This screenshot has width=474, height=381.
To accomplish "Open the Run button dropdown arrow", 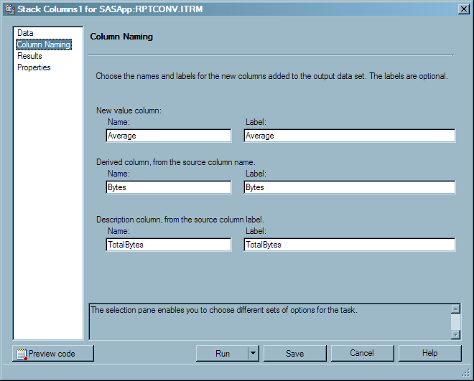I will 254,353.
